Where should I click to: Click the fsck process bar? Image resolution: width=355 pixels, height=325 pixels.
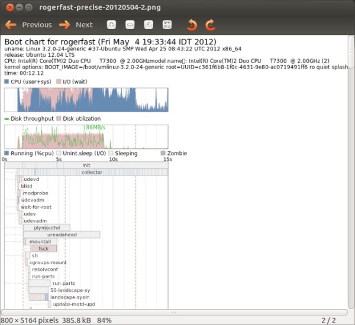tap(43, 249)
